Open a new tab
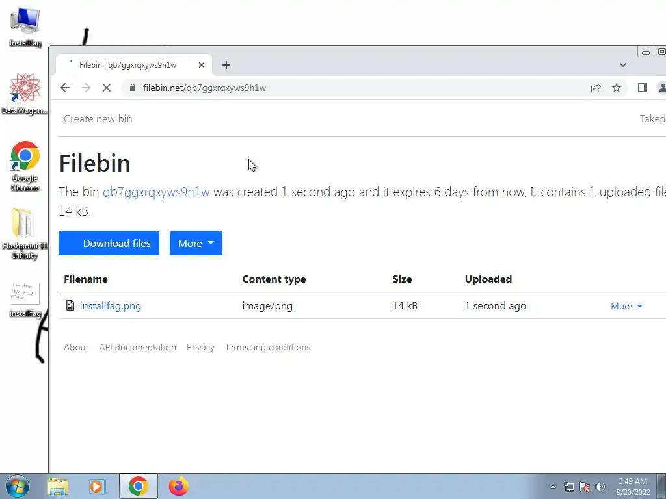 pyautogui.click(x=226, y=65)
